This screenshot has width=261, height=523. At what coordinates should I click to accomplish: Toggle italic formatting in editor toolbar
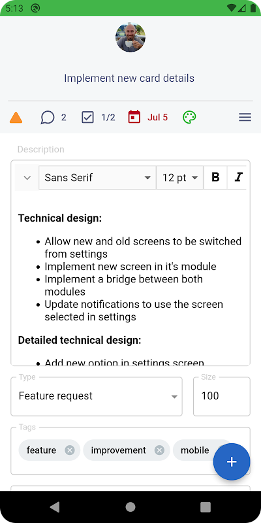click(x=238, y=177)
